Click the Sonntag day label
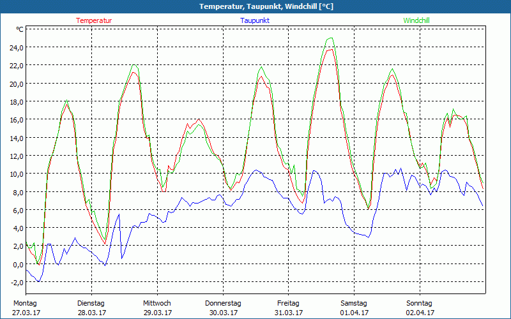This screenshot has height=319, width=511. (420, 304)
